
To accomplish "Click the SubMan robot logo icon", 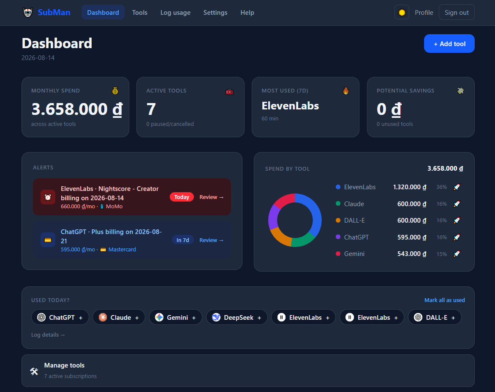I will [28, 12].
